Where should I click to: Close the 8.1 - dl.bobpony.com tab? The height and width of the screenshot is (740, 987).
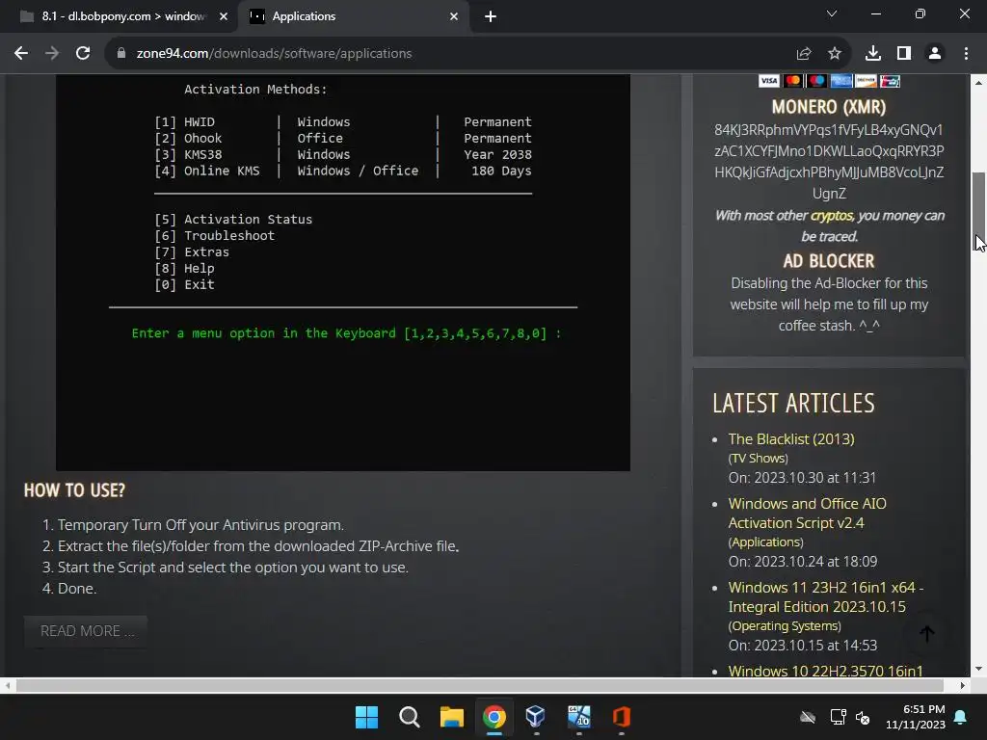(x=223, y=16)
